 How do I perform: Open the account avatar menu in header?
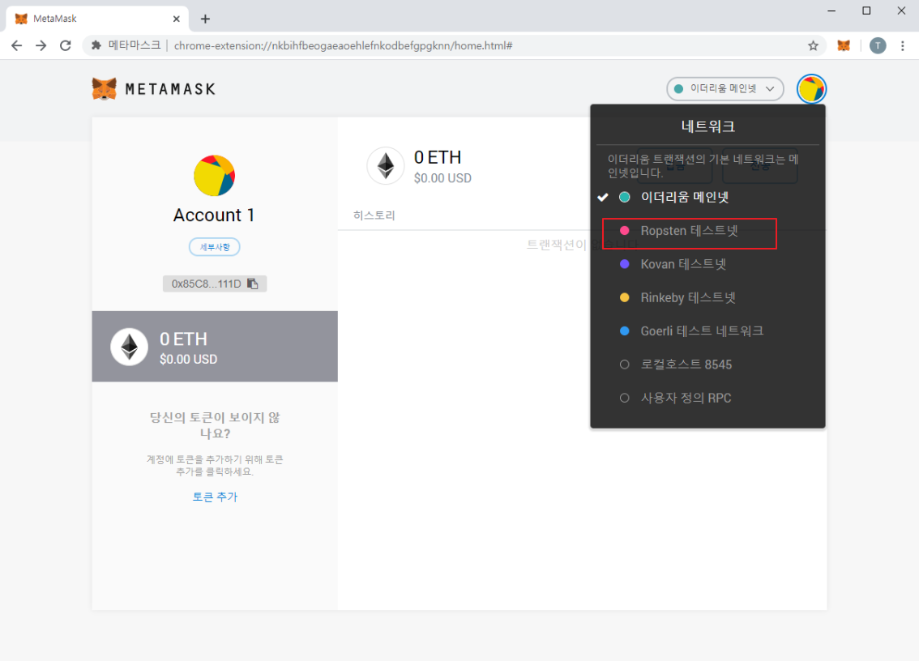point(811,89)
